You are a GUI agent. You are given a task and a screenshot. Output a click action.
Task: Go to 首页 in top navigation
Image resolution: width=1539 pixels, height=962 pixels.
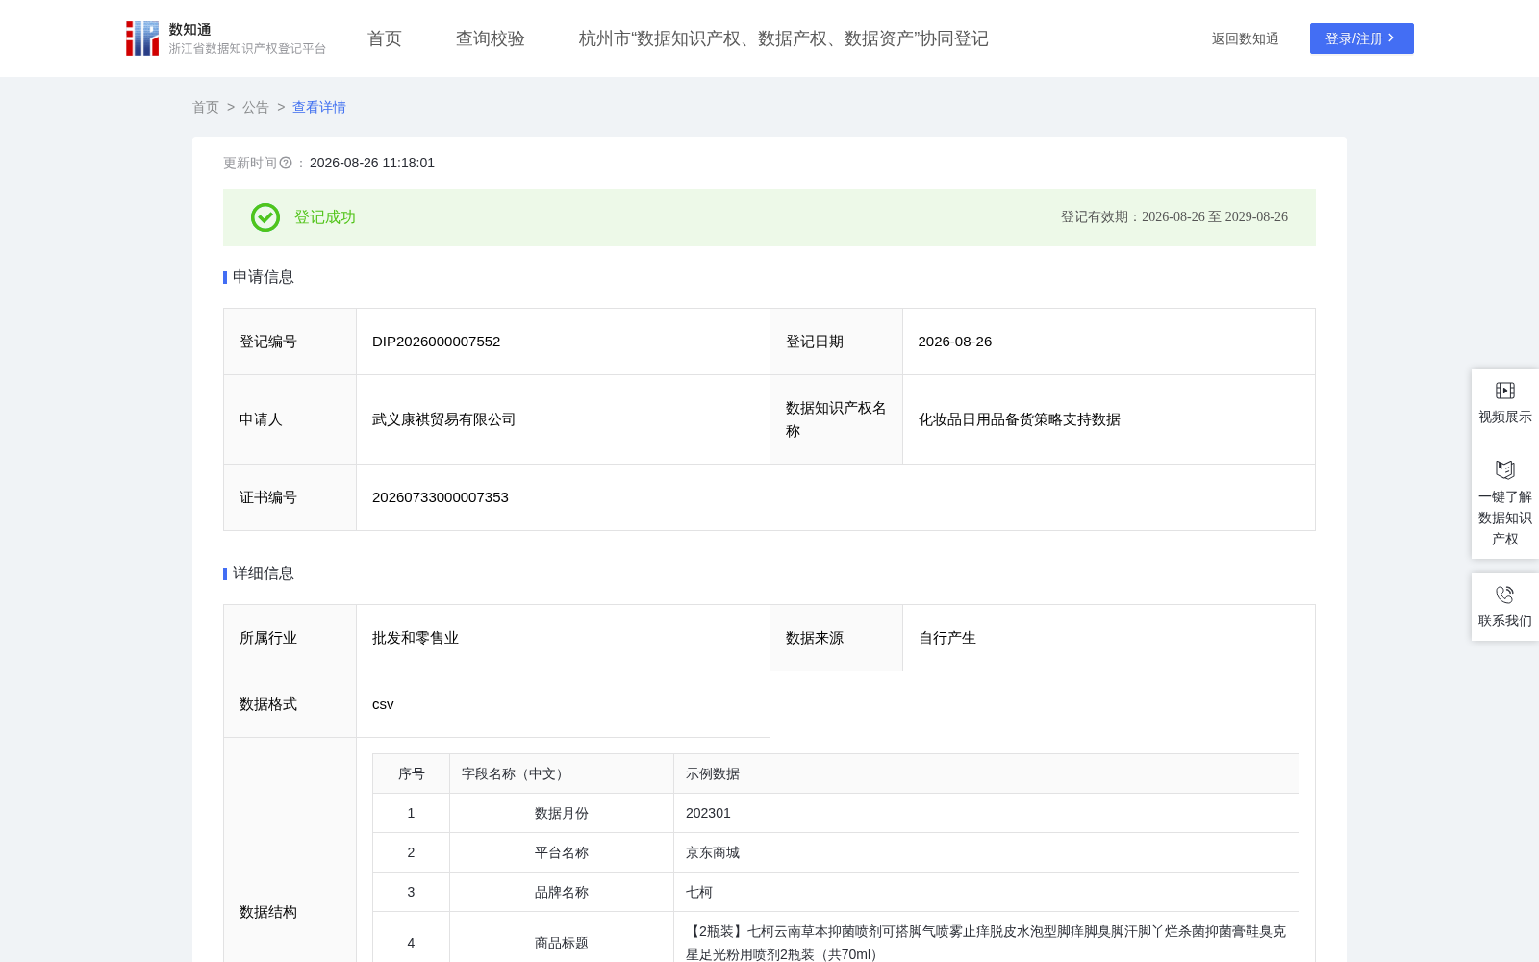385,38
